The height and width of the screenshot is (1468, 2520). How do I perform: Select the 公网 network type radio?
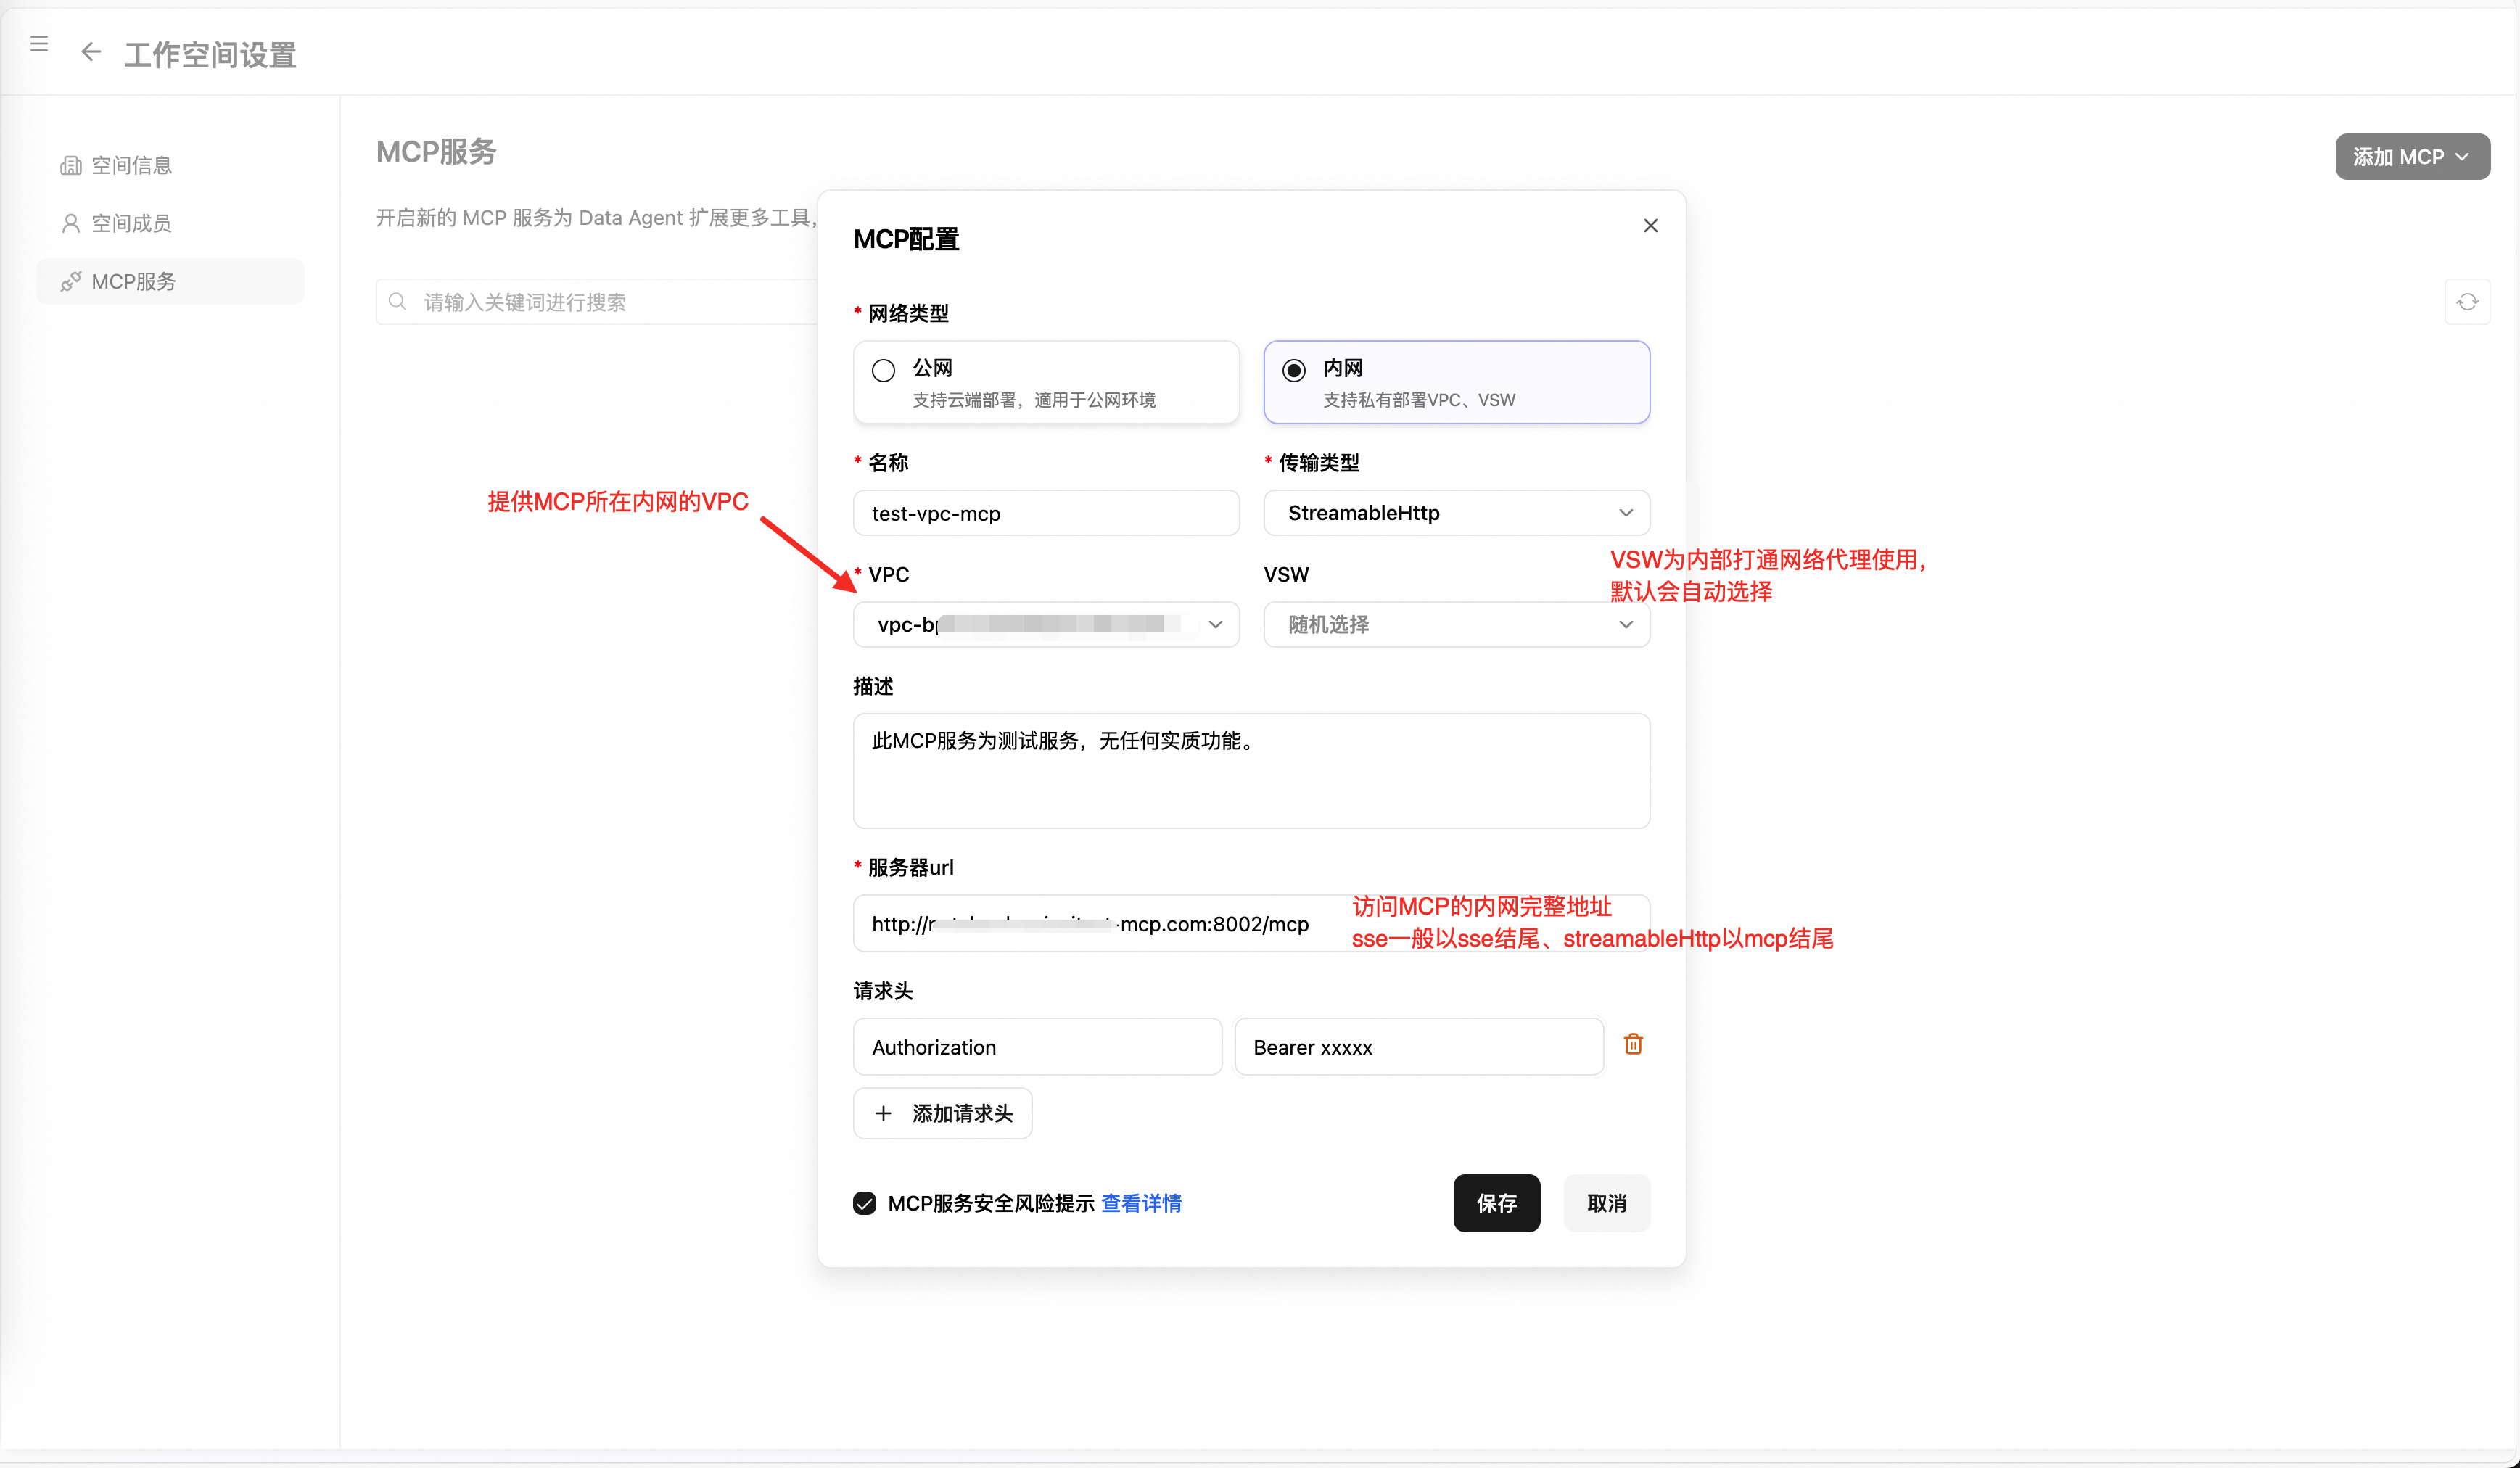883,371
